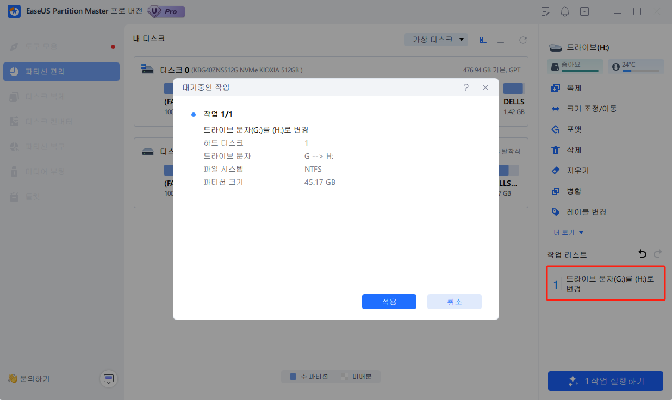
Task: Execute 1 작업 실행하기
Action: [x=605, y=380]
